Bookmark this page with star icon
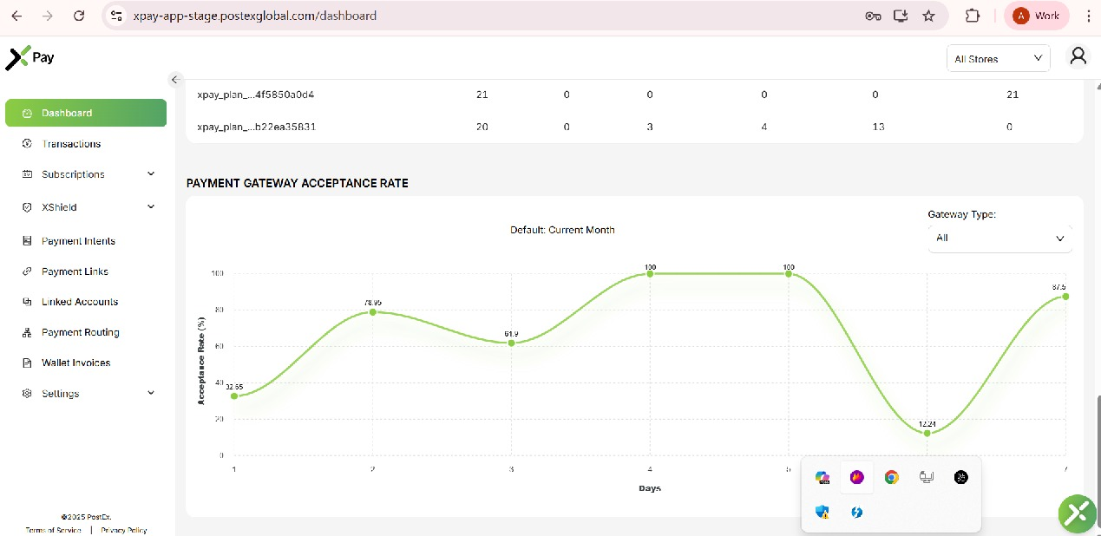Image resolution: width=1101 pixels, height=536 pixels. point(928,16)
